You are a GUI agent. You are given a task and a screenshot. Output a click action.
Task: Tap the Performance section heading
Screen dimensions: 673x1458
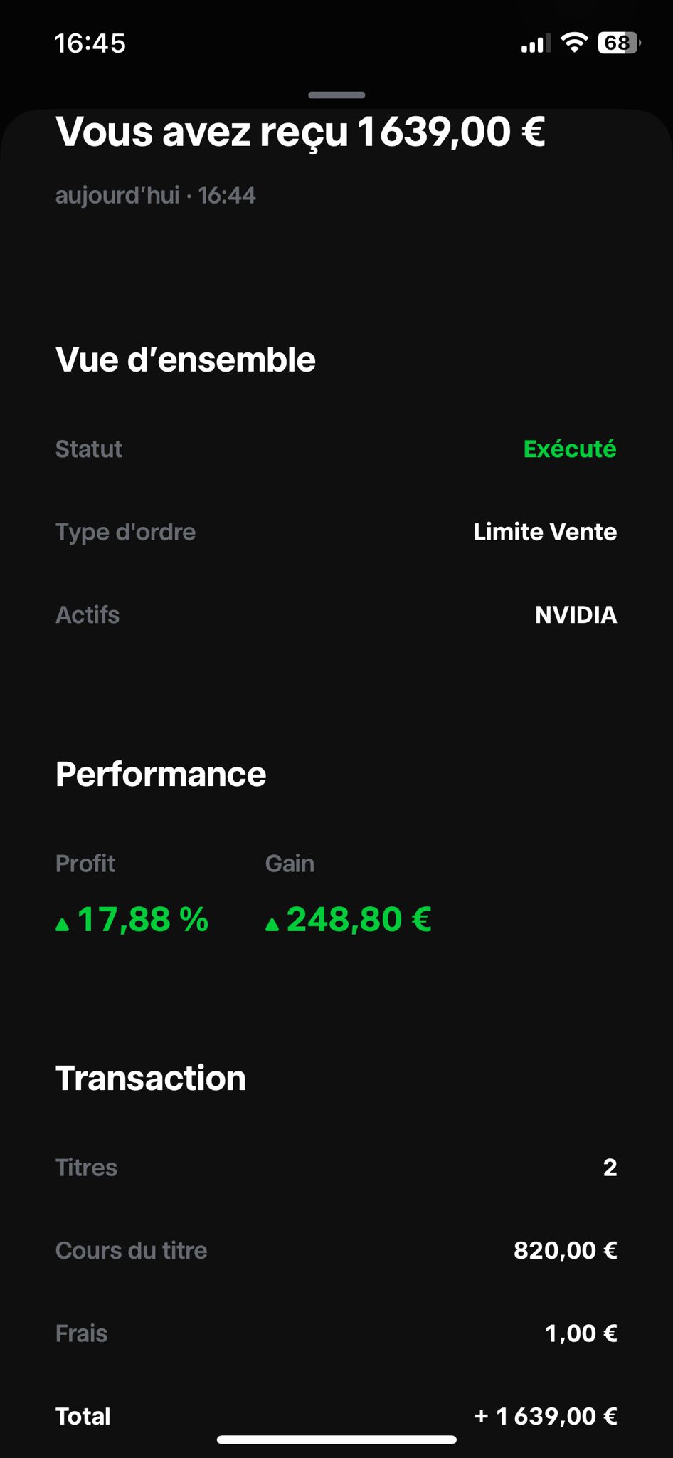(x=161, y=775)
